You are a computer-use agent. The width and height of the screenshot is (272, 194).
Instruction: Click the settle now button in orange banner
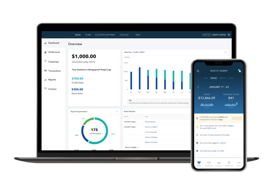237,118
